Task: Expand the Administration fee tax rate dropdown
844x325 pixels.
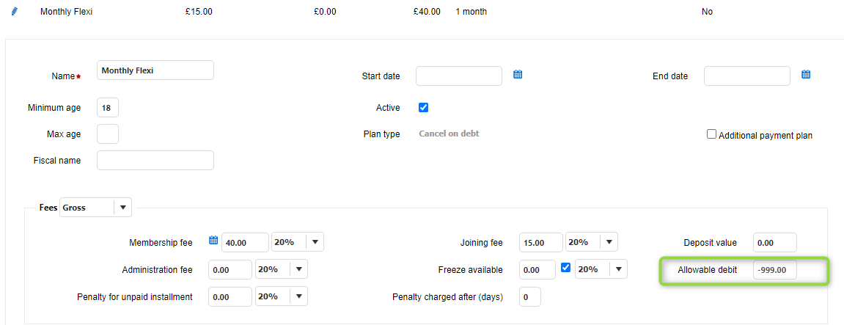Action: pos(298,269)
